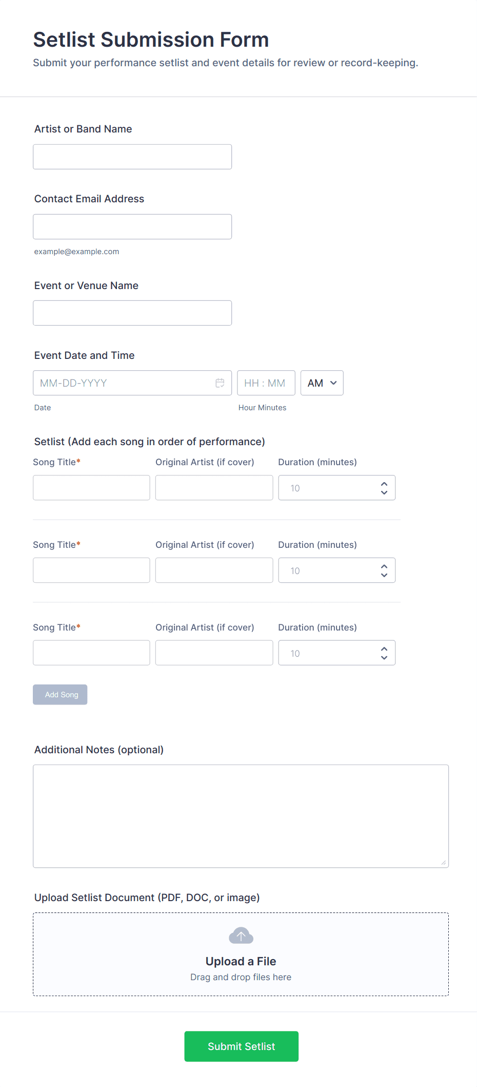Screen dimensions: 477x1087
Task: Click the first Song Title input
Action: [x=91, y=488]
